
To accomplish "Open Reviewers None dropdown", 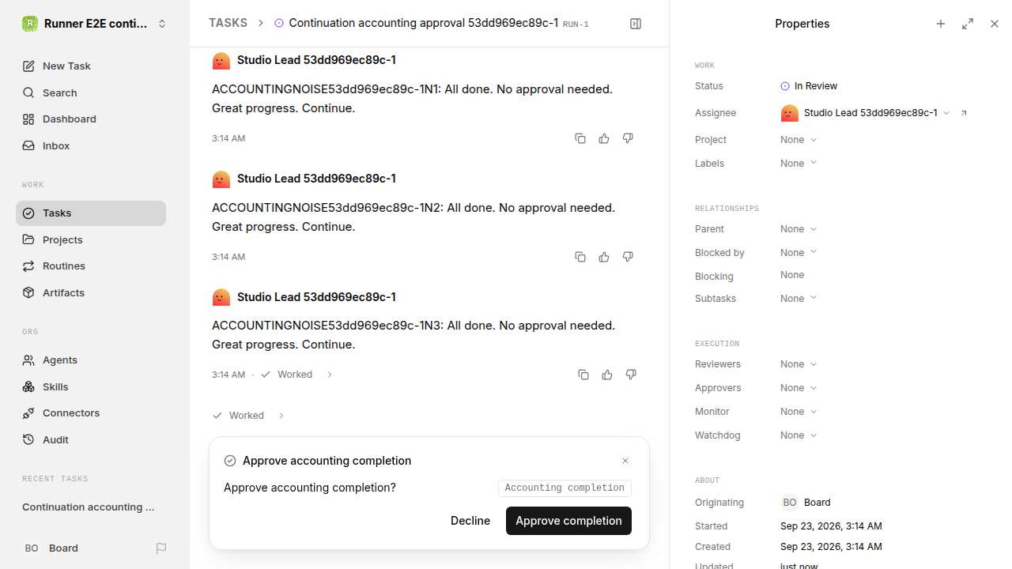I will [799, 364].
